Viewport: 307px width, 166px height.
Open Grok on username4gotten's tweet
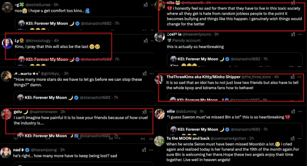[x=293, y=138]
